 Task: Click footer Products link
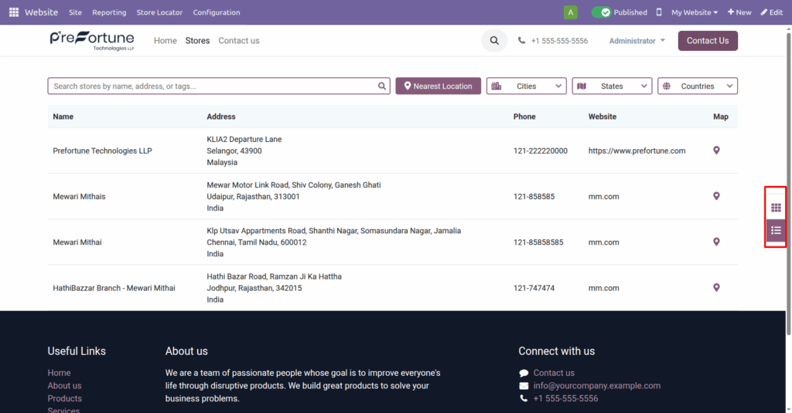(x=65, y=398)
